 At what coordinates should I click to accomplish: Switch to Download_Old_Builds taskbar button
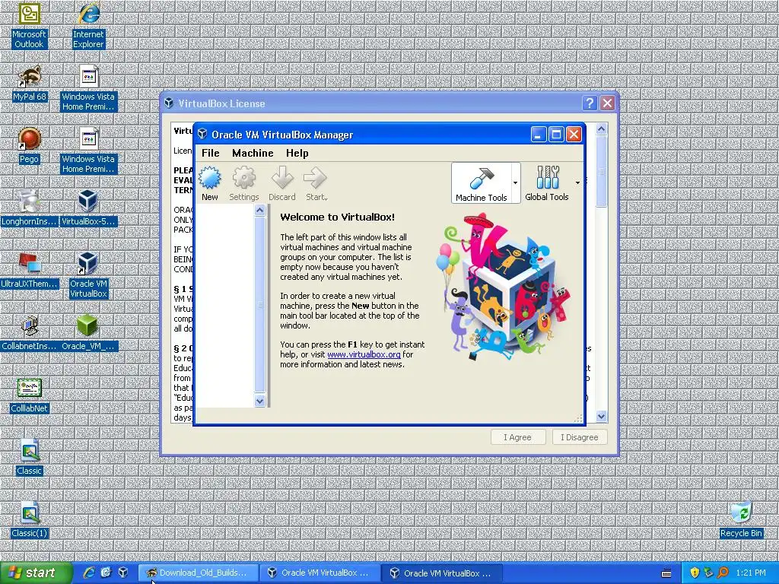(198, 573)
